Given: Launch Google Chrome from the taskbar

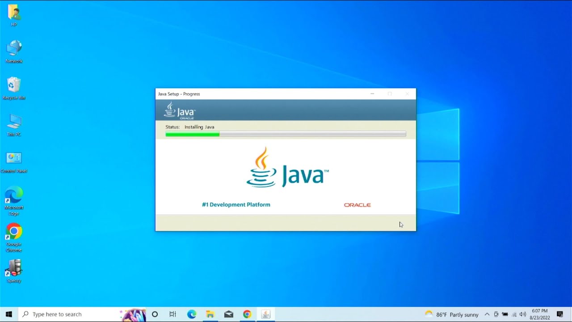Looking at the screenshot, I should tap(247, 314).
